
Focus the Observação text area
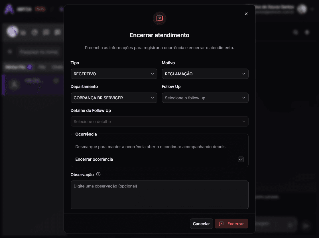(160, 195)
